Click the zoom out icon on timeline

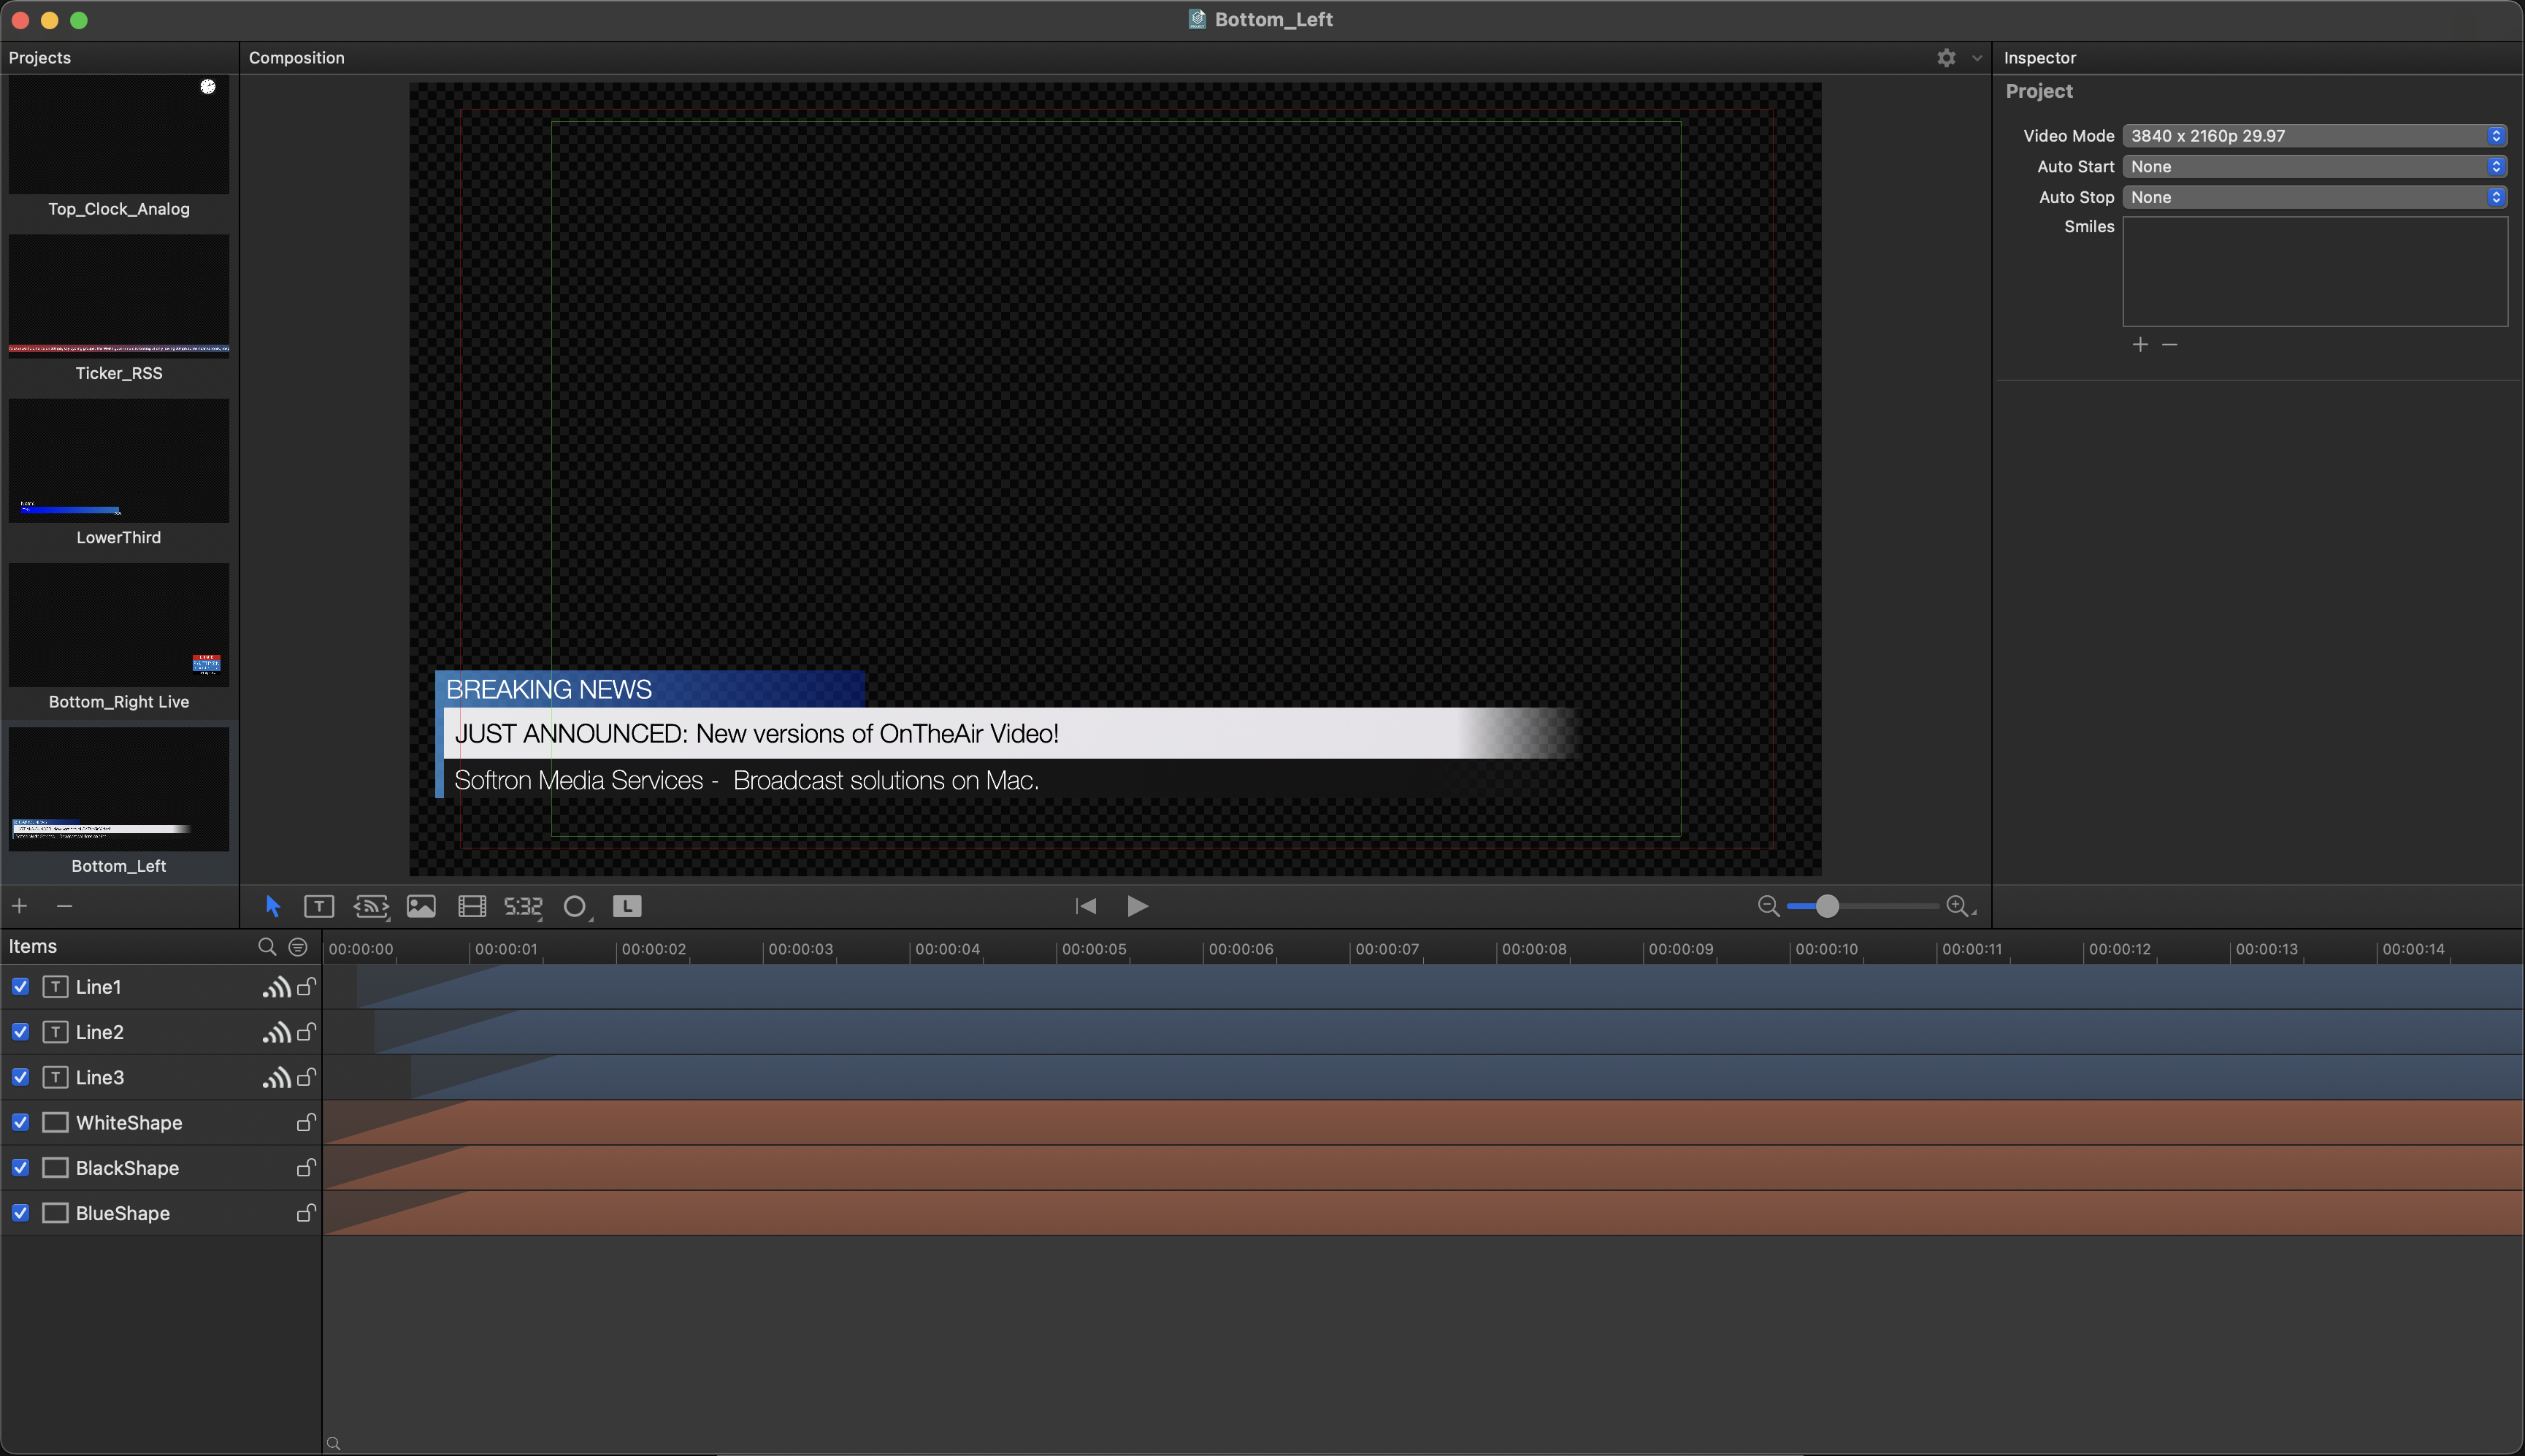(x=1766, y=905)
